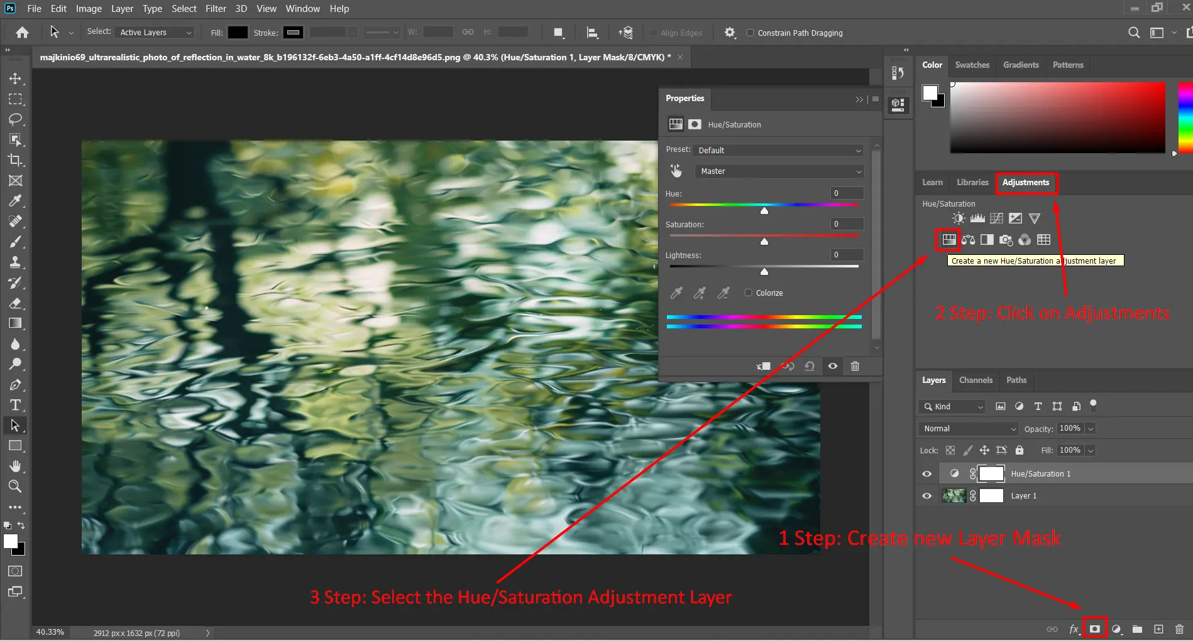1193x641 pixels.
Task: Click the Hue slider handle
Action: (x=764, y=210)
